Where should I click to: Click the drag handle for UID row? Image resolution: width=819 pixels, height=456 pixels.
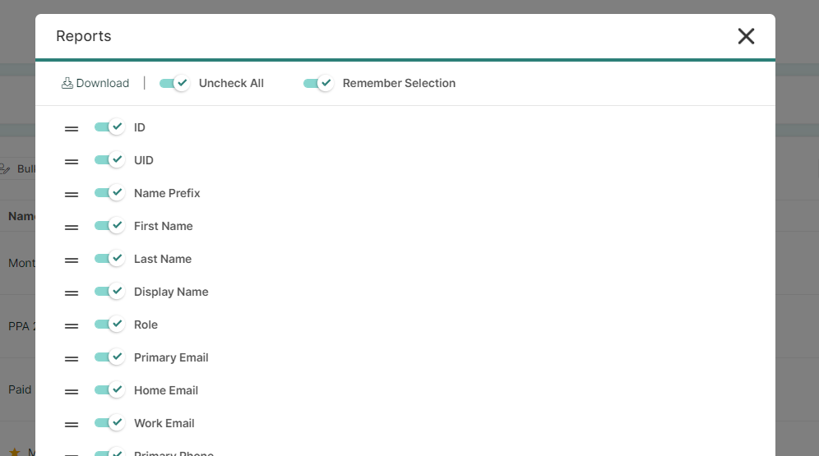coord(72,162)
